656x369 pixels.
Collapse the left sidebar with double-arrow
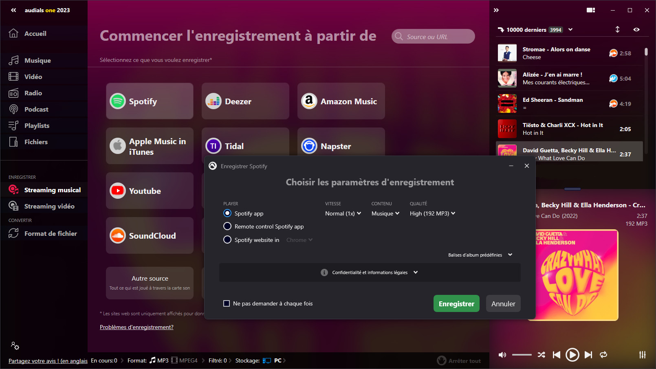click(x=13, y=10)
